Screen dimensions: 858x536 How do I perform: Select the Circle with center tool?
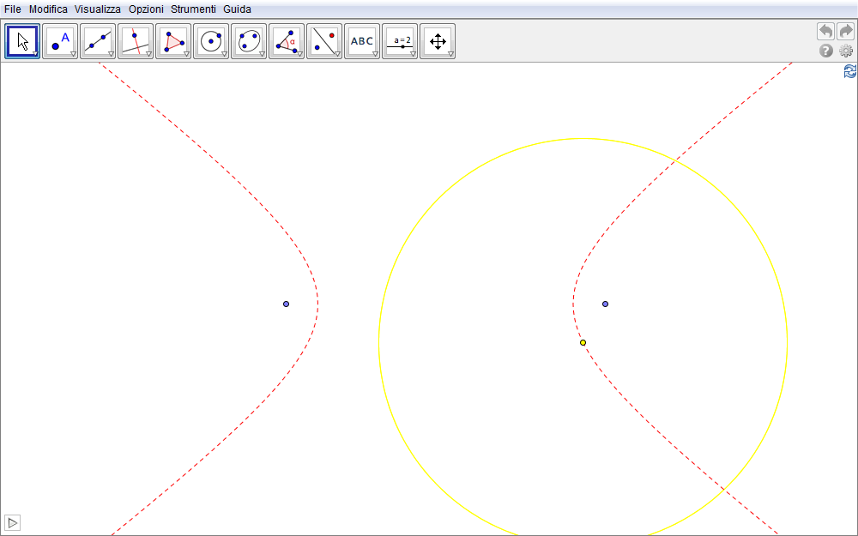click(211, 41)
